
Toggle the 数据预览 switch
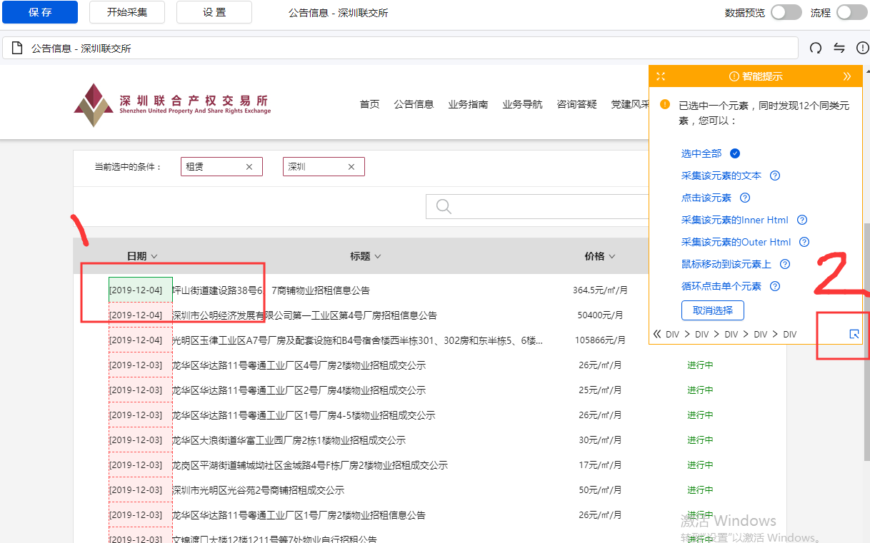[x=786, y=12]
